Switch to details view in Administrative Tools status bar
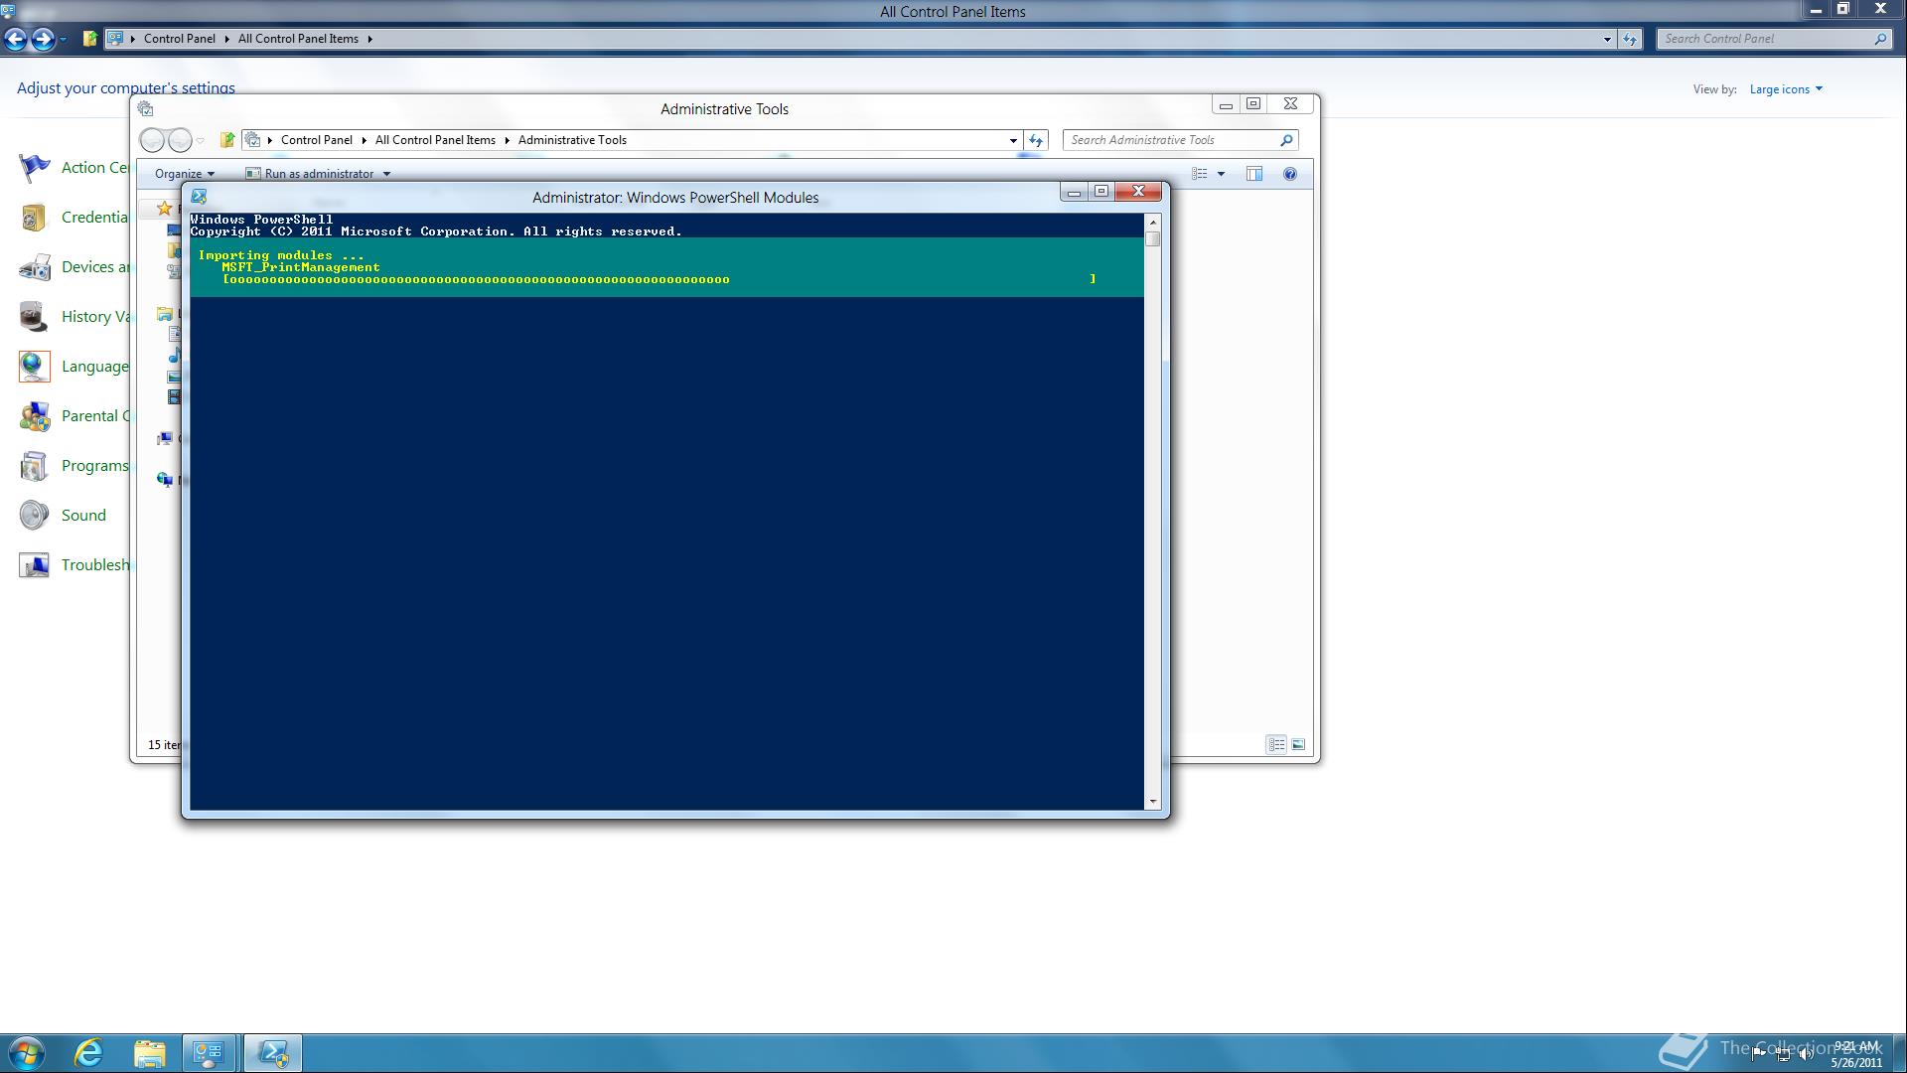This screenshot has height=1073, width=1907. [1276, 745]
